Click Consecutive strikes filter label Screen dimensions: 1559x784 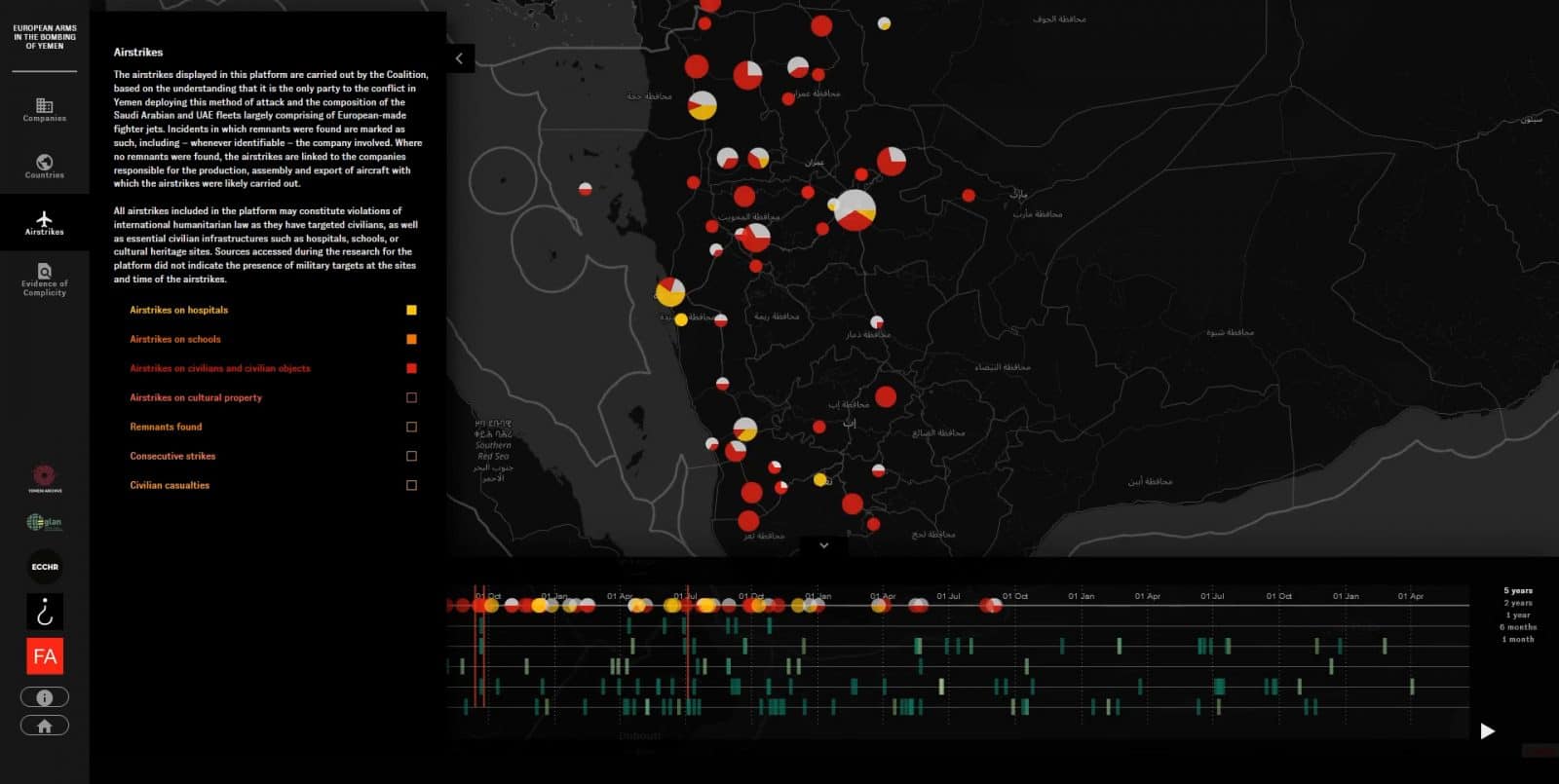172,456
